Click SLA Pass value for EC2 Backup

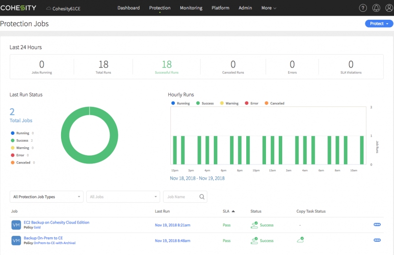click(227, 225)
